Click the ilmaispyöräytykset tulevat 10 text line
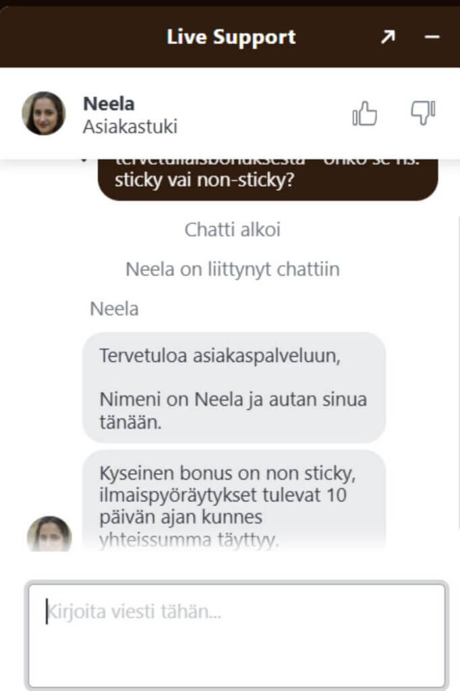This screenshot has width=460, height=691. point(223,495)
